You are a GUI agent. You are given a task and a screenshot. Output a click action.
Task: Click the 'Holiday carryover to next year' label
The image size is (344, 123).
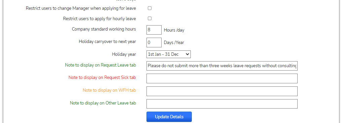coord(107,41)
